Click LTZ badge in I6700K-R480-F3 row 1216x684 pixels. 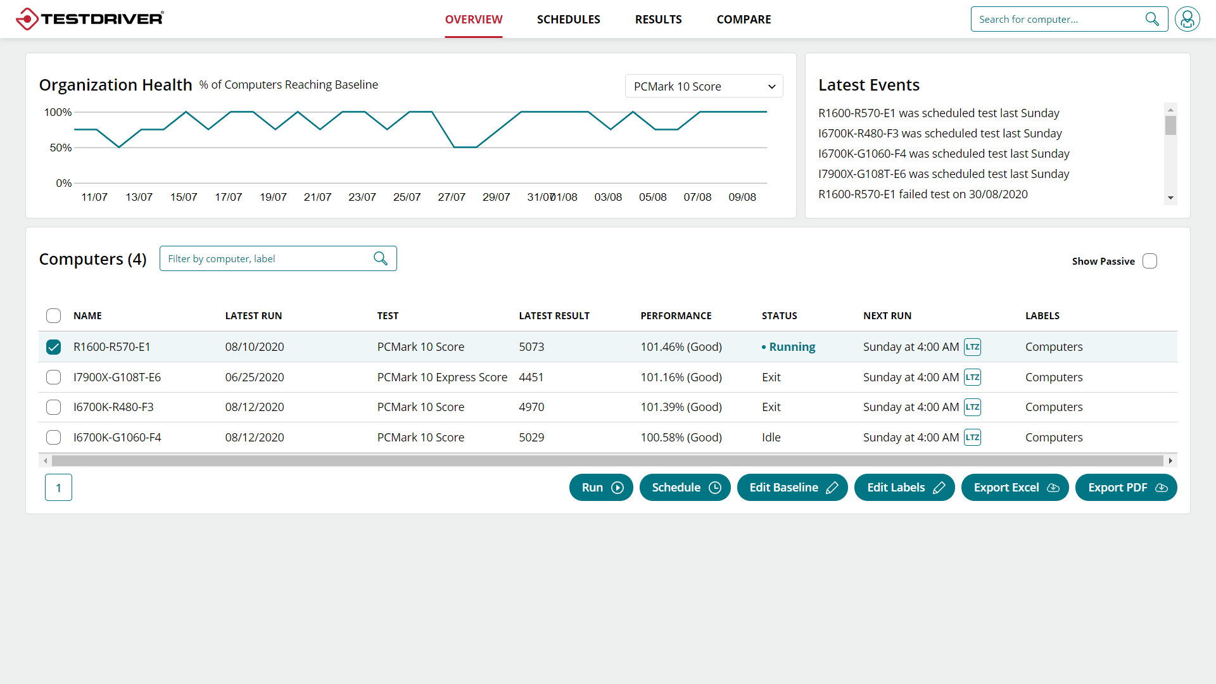[x=972, y=407]
